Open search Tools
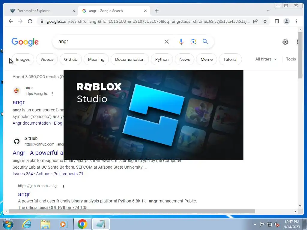This screenshot has width=307, height=230. 291,59
